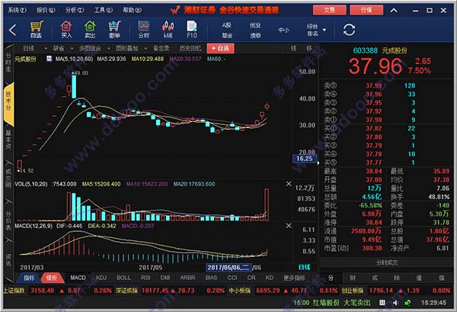This screenshot has height=312, width=457.
Task: Select the CCI indicator tab
Action: click(x=232, y=278)
